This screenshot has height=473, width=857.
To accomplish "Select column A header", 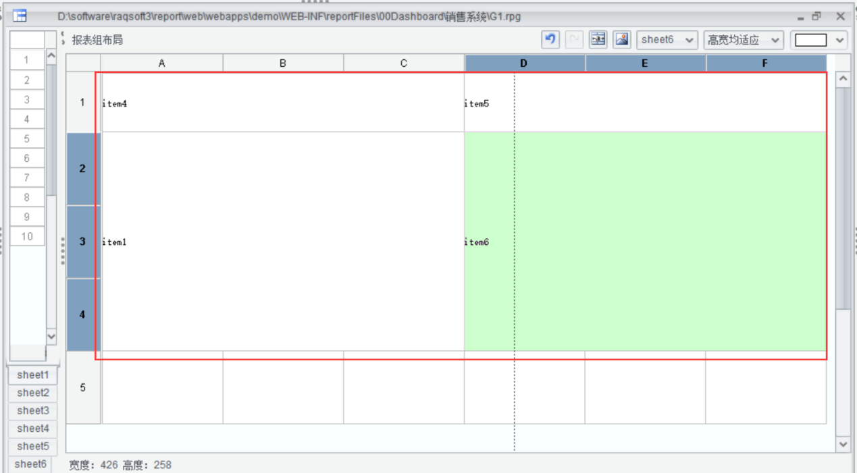I will (x=162, y=63).
